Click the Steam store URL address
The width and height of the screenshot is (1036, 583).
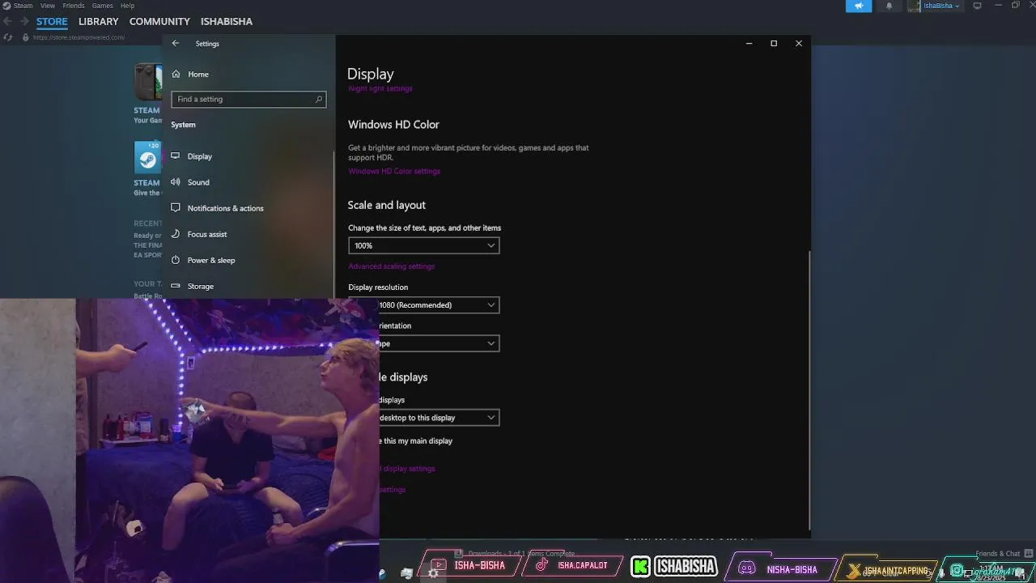(x=79, y=37)
